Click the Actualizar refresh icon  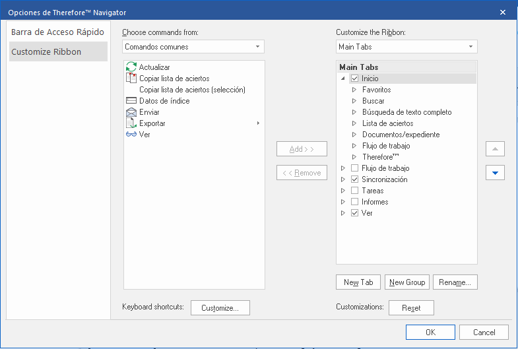pyautogui.click(x=131, y=67)
